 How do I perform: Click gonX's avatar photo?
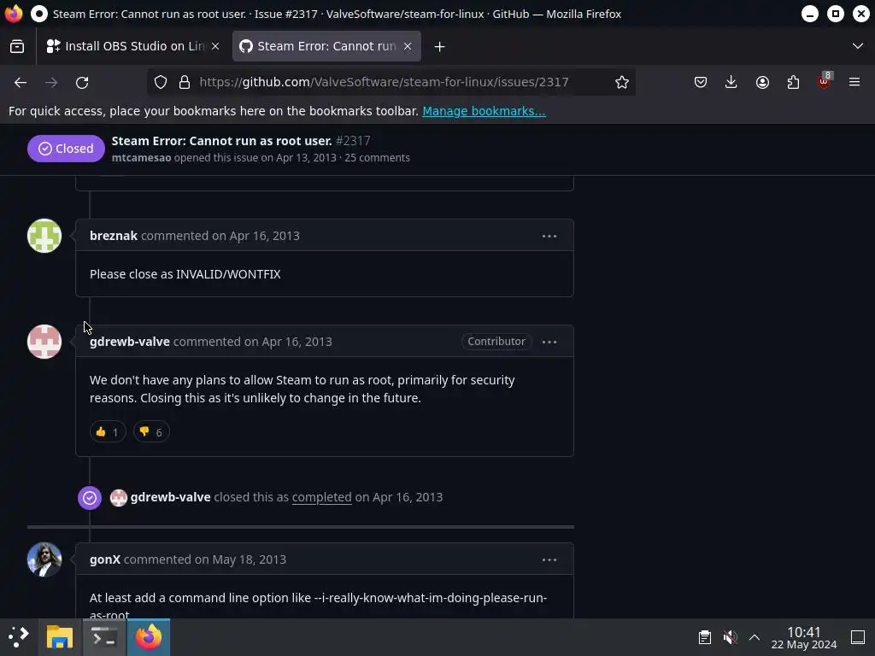(44, 559)
